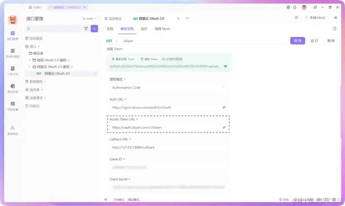Expand the 数据模型 section
The height and width of the screenshot is (206, 345).
(x=45, y=82)
